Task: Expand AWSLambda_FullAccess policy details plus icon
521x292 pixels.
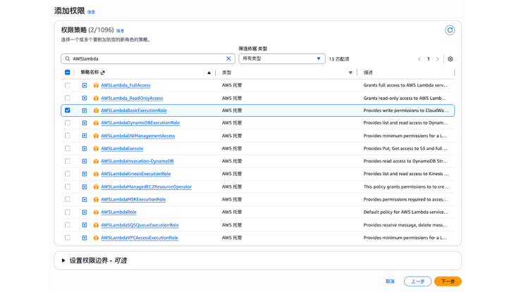Action: 85,85
